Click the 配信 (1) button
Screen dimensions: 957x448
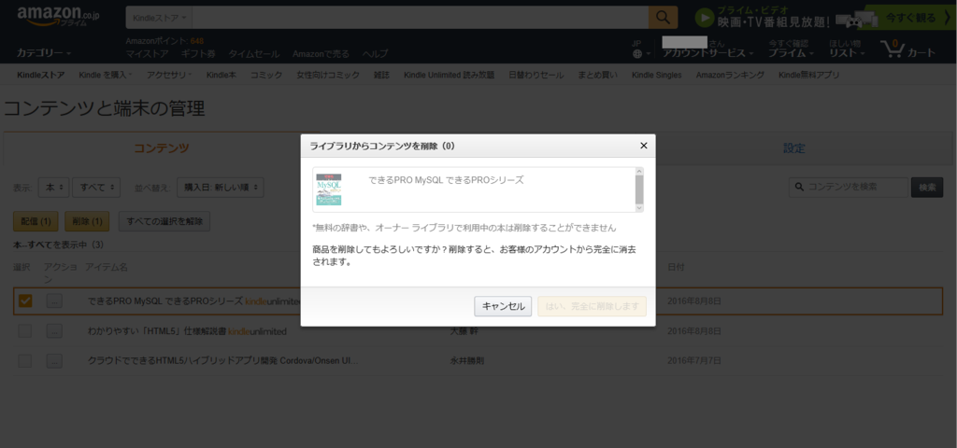tap(36, 221)
